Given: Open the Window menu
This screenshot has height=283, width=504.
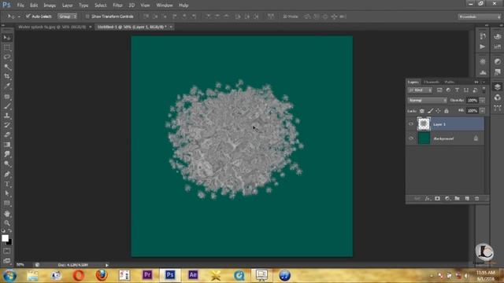Looking at the screenshot, I should pyautogui.click(x=165, y=6).
